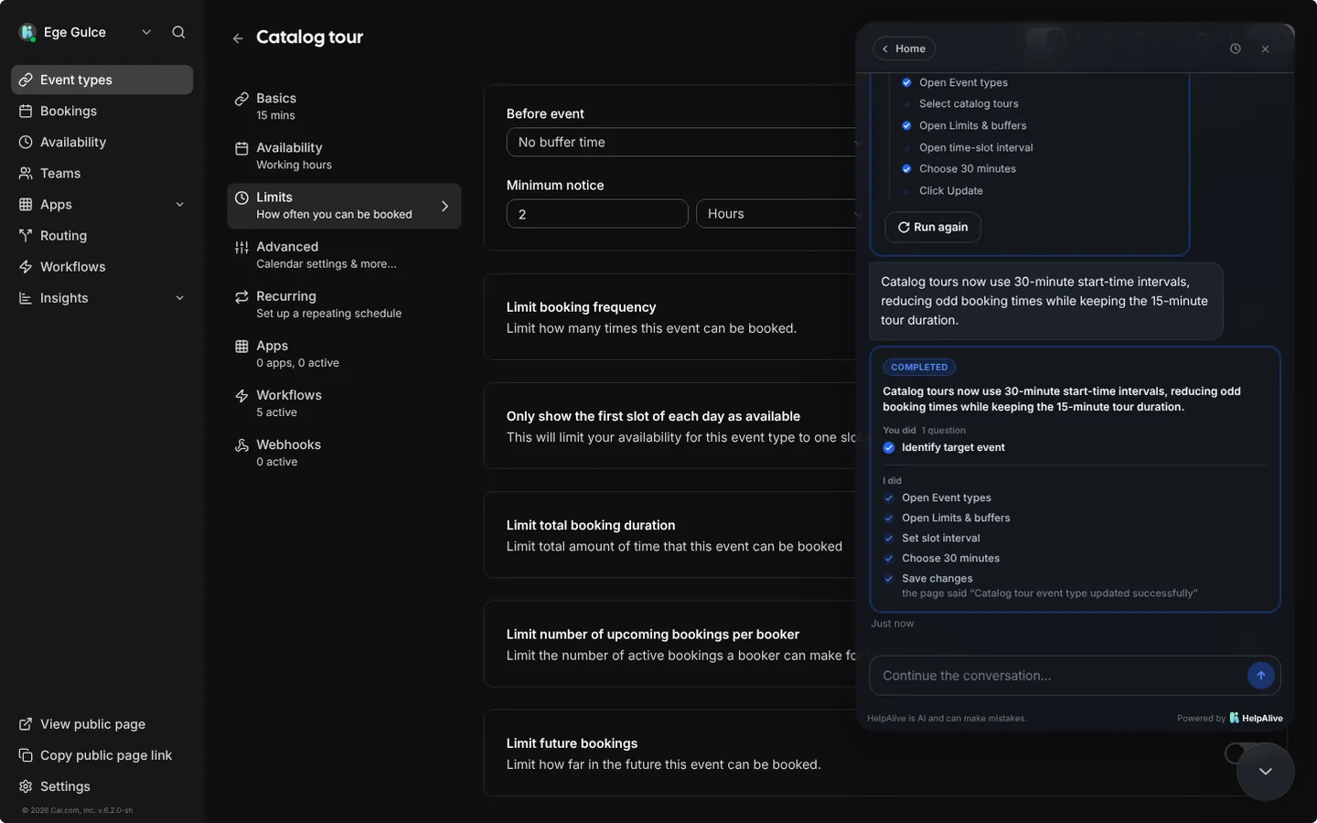Open Workflows in main sidebar
1317x823 pixels.
(102, 266)
